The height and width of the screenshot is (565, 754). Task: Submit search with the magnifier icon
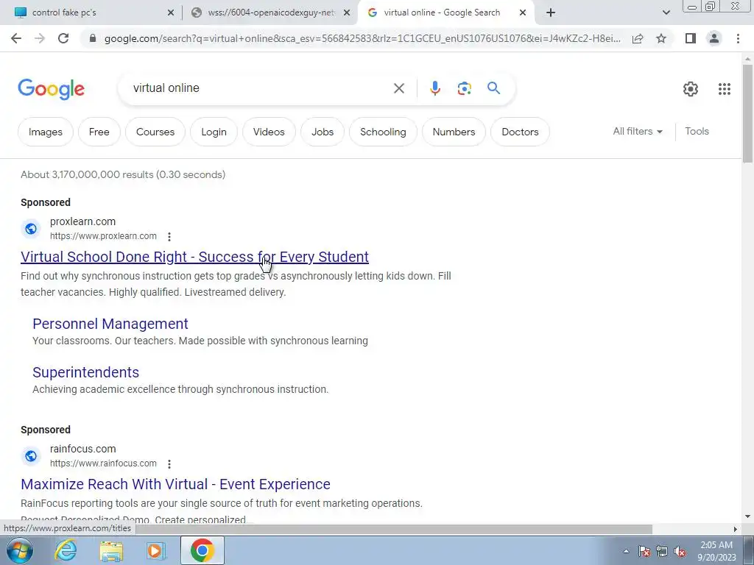[493, 88]
